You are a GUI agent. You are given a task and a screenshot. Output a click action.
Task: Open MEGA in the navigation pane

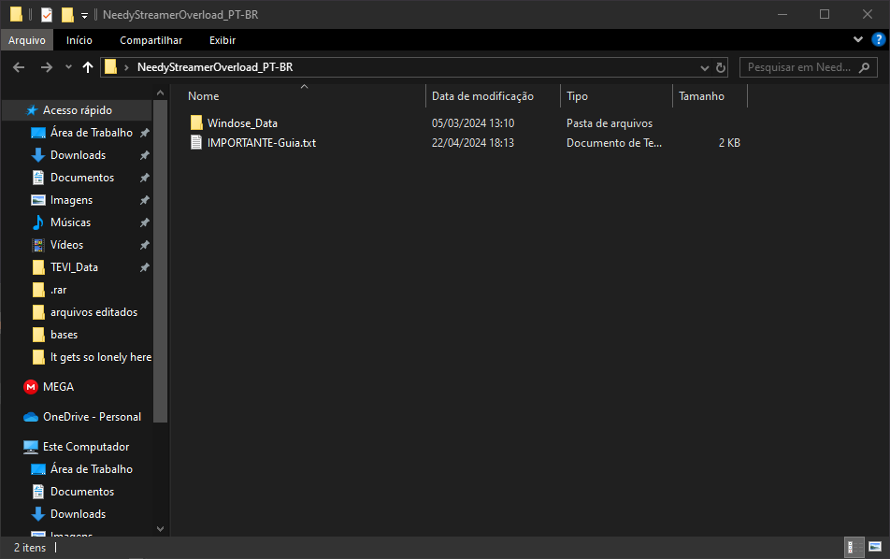(x=58, y=387)
